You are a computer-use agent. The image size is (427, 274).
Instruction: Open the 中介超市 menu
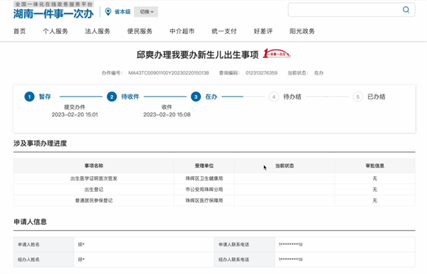click(182, 31)
